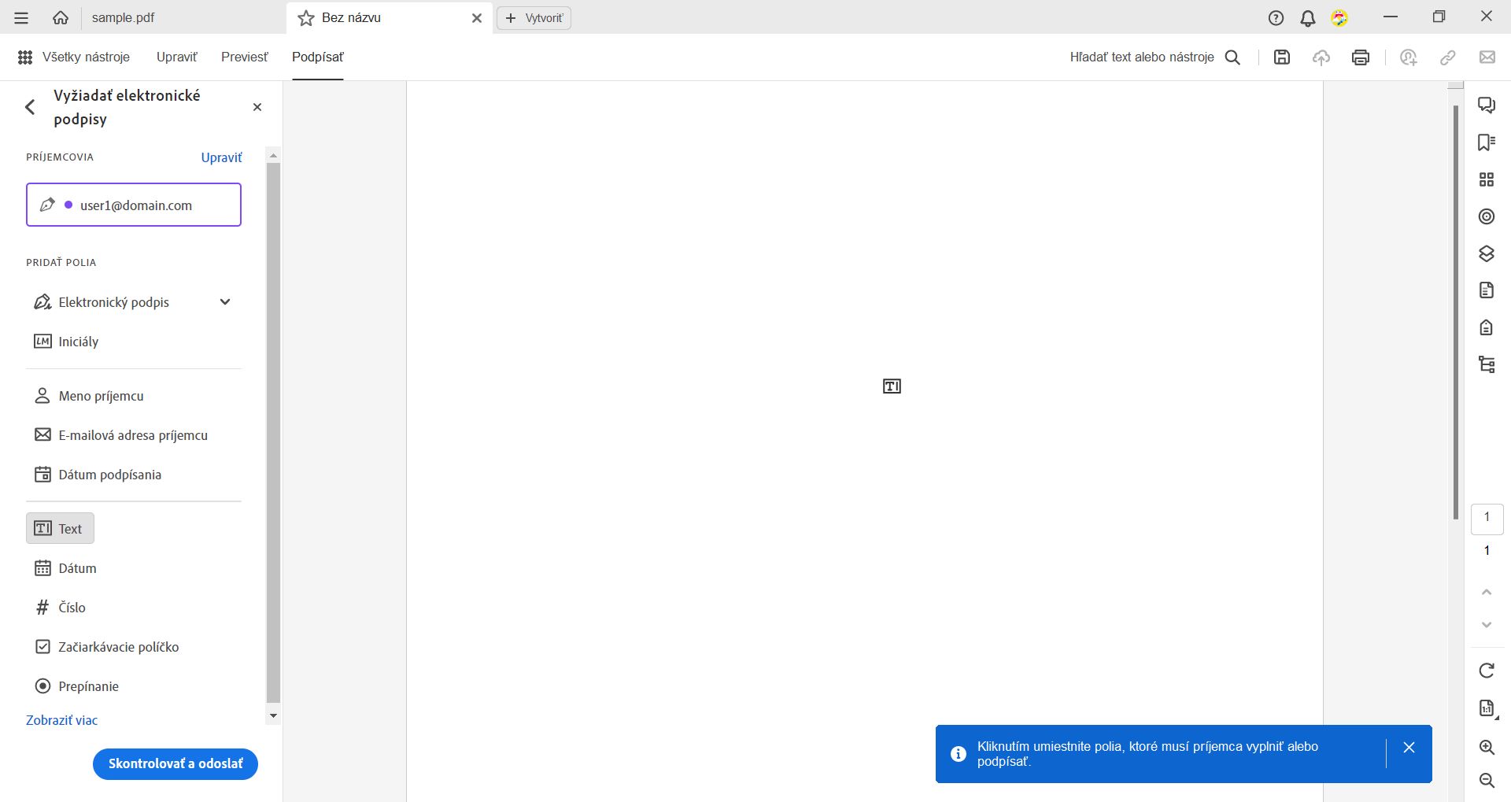This screenshot has height=802, width=1511.
Task: Add E-mailová adresa príjemcu field
Action: click(121, 435)
